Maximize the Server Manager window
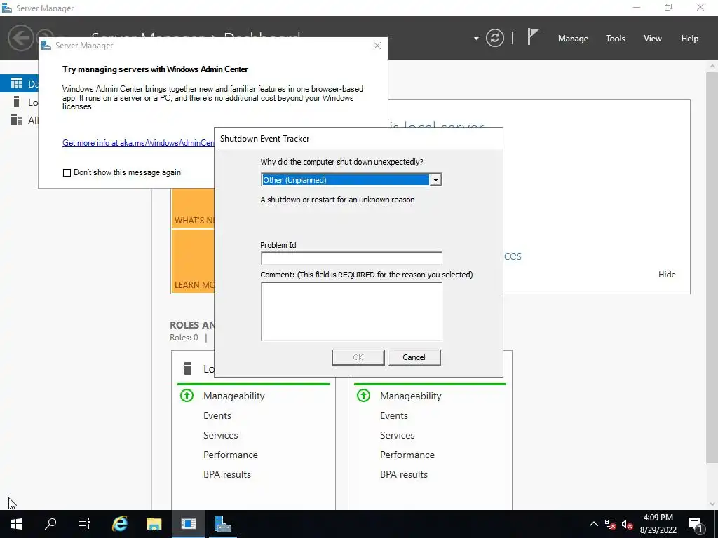Image resolution: width=718 pixels, height=538 pixels. pyautogui.click(x=668, y=7)
